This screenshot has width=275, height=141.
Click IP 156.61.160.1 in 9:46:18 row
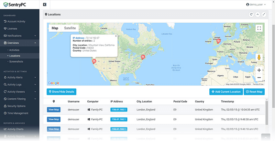119,129
